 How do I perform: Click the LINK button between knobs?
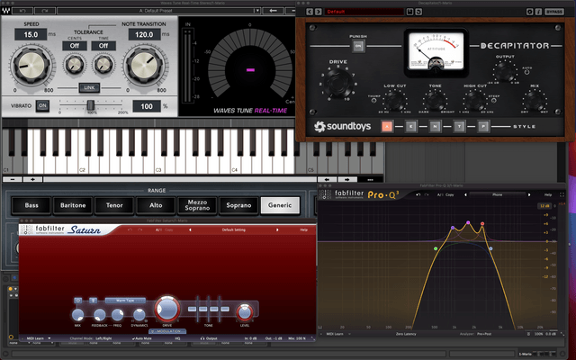[88, 87]
